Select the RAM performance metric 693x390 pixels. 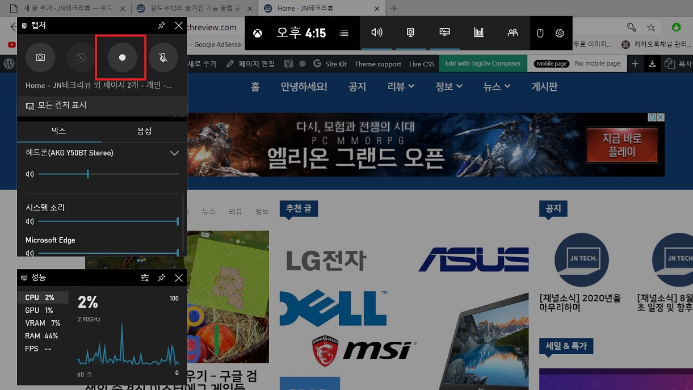coord(43,336)
